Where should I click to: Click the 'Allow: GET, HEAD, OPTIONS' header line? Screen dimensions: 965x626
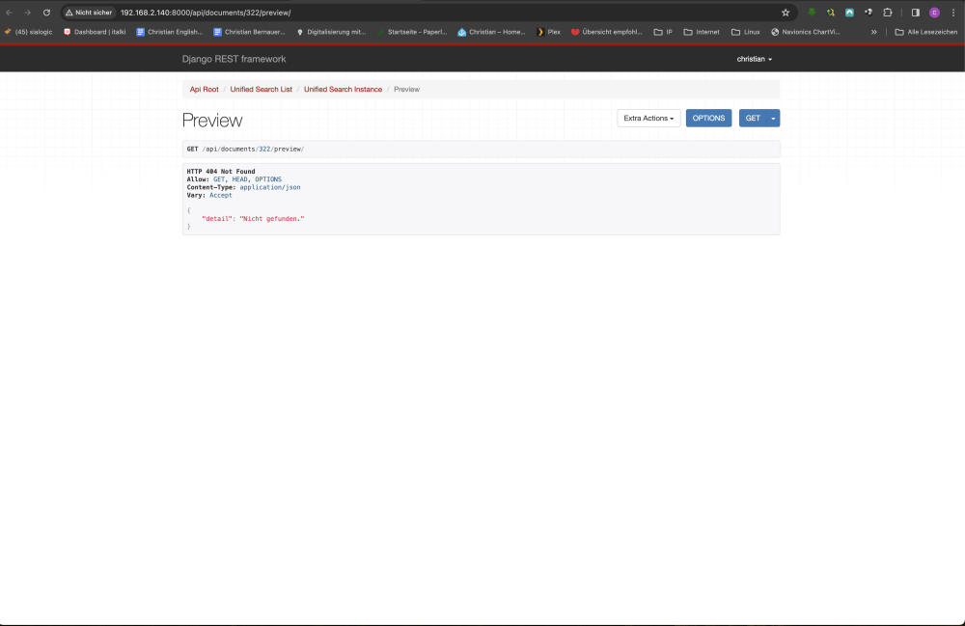234,179
